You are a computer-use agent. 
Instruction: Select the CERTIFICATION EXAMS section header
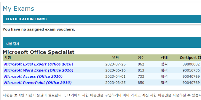pos(102,19)
